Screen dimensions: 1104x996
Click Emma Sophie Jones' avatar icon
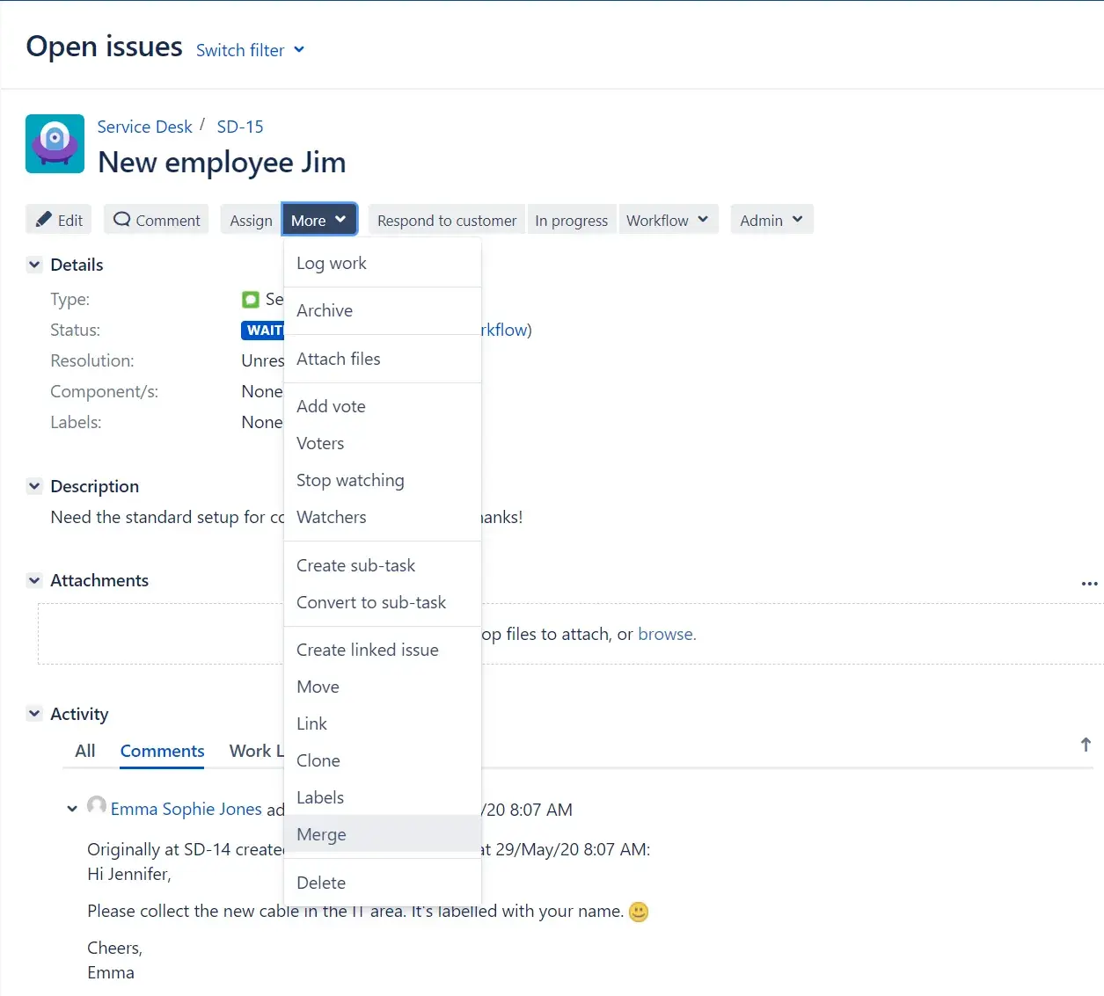[97, 806]
